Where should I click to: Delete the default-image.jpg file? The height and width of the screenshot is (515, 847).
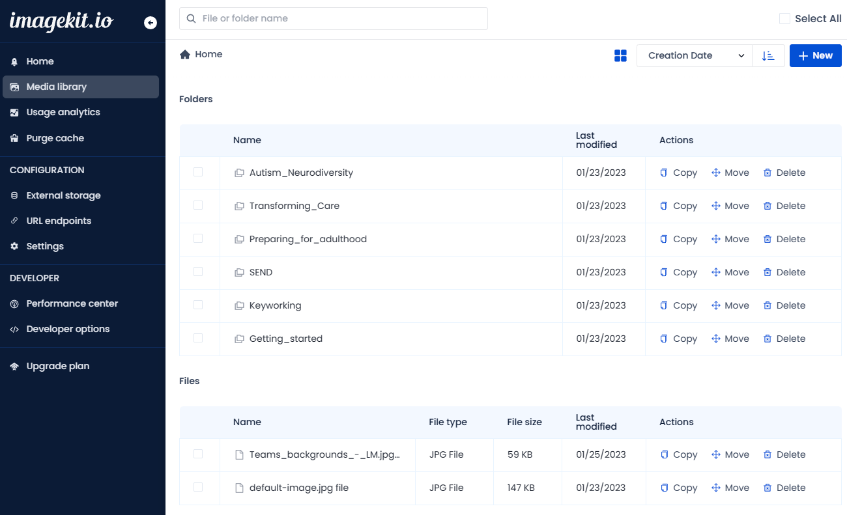pyautogui.click(x=784, y=488)
